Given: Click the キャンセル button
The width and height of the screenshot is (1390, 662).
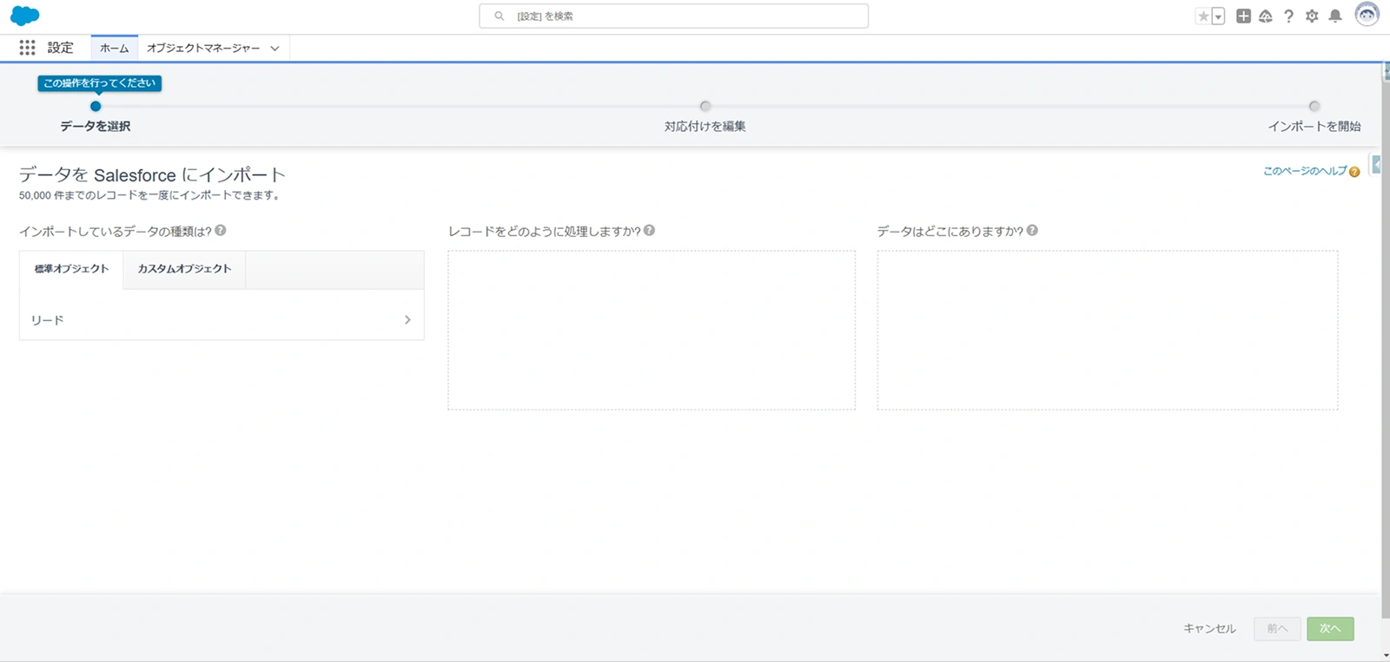Looking at the screenshot, I should tap(1209, 628).
